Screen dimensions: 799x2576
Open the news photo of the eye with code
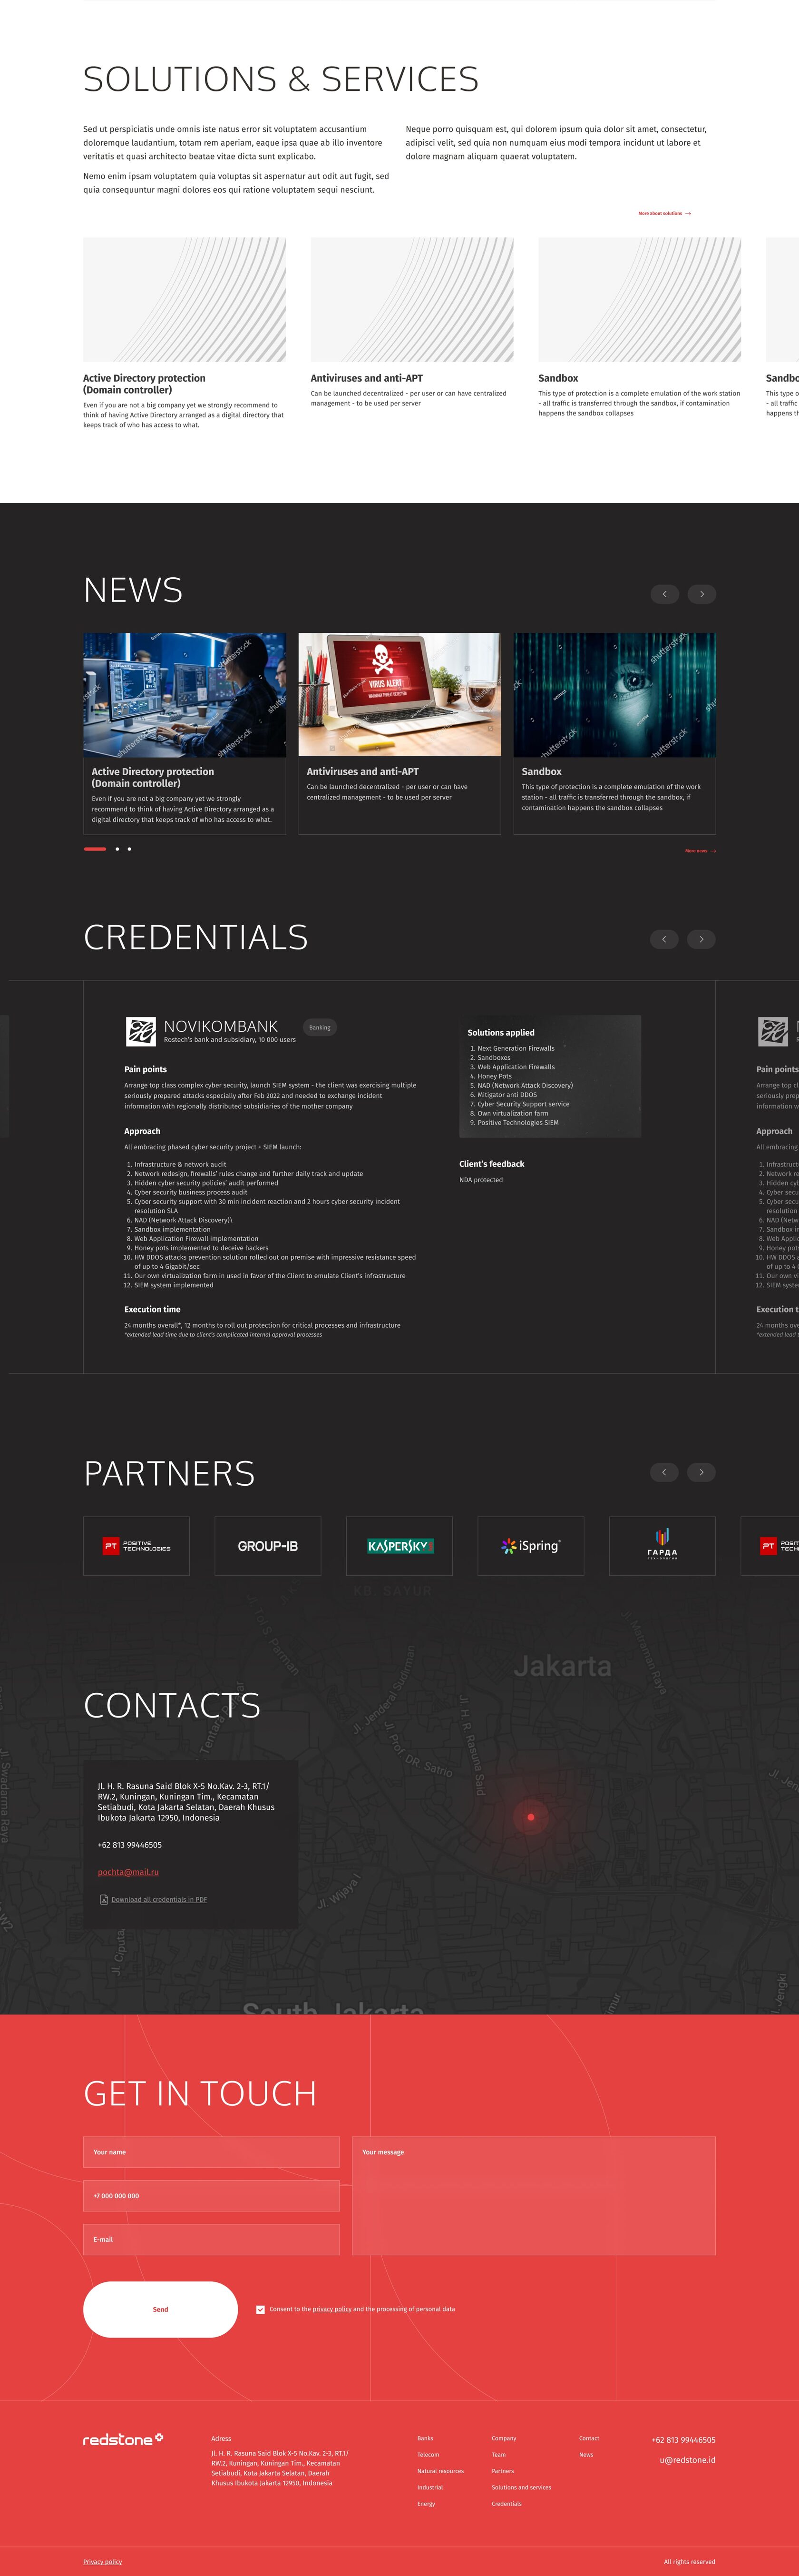point(615,694)
